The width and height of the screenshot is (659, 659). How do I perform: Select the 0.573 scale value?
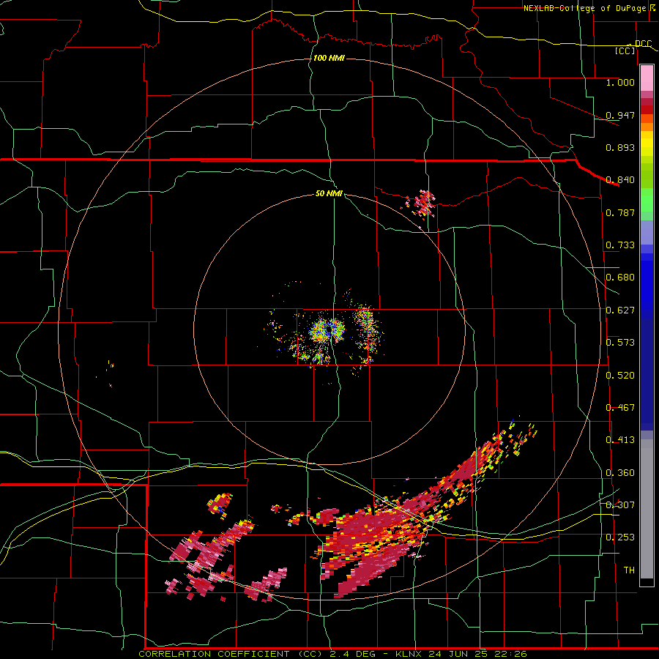pos(620,343)
